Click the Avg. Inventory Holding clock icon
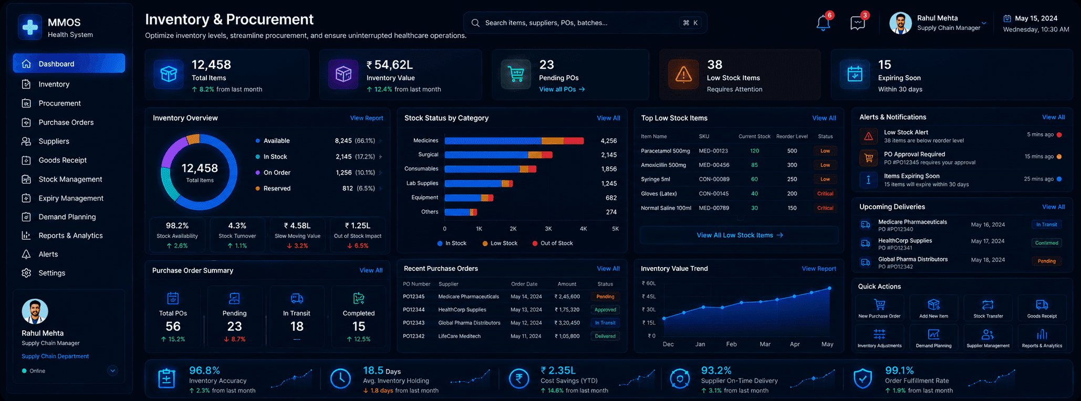The width and height of the screenshot is (1081, 401). click(x=340, y=378)
